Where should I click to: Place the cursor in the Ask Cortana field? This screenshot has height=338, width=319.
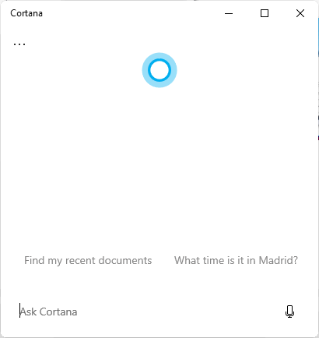point(148,312)
